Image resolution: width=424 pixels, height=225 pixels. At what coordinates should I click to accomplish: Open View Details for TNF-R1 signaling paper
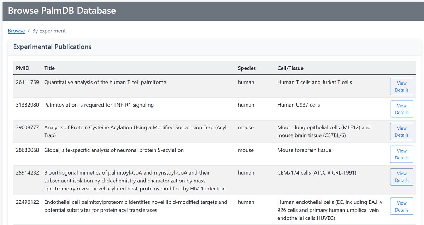(401, 109)
